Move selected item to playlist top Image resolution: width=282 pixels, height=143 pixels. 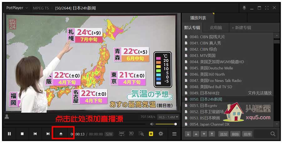[188, 134]
